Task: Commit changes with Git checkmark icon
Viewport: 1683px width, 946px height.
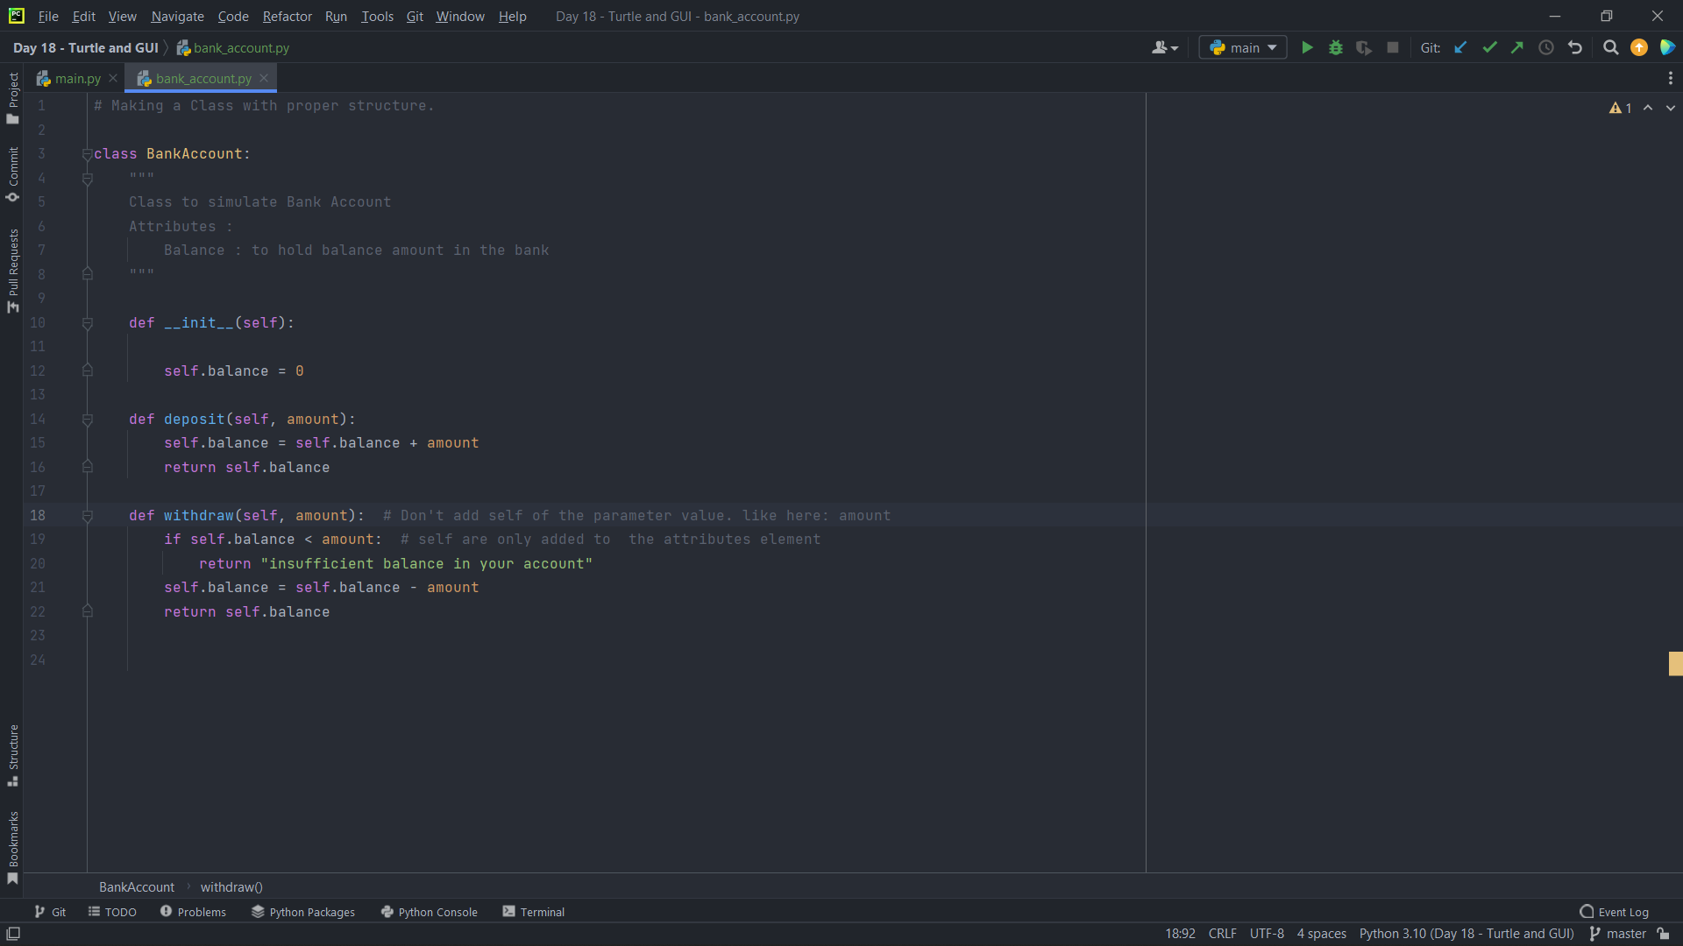Action: 1489,47
